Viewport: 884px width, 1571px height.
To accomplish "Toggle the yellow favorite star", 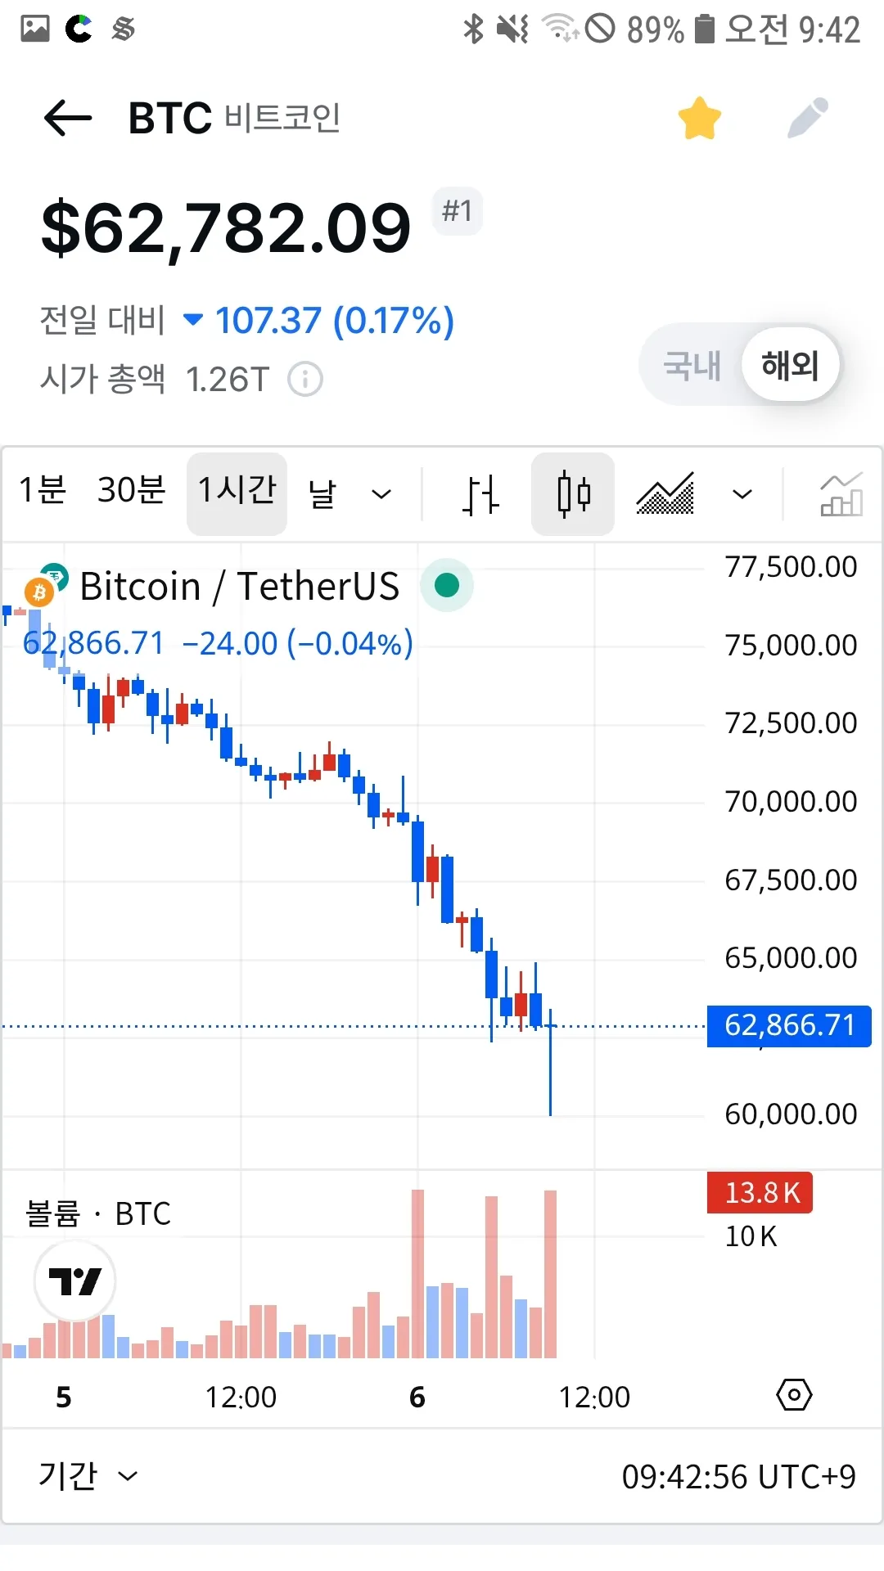I will 700,119.
